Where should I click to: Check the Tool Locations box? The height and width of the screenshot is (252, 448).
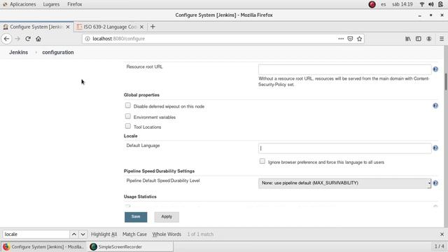coord(127,126)
